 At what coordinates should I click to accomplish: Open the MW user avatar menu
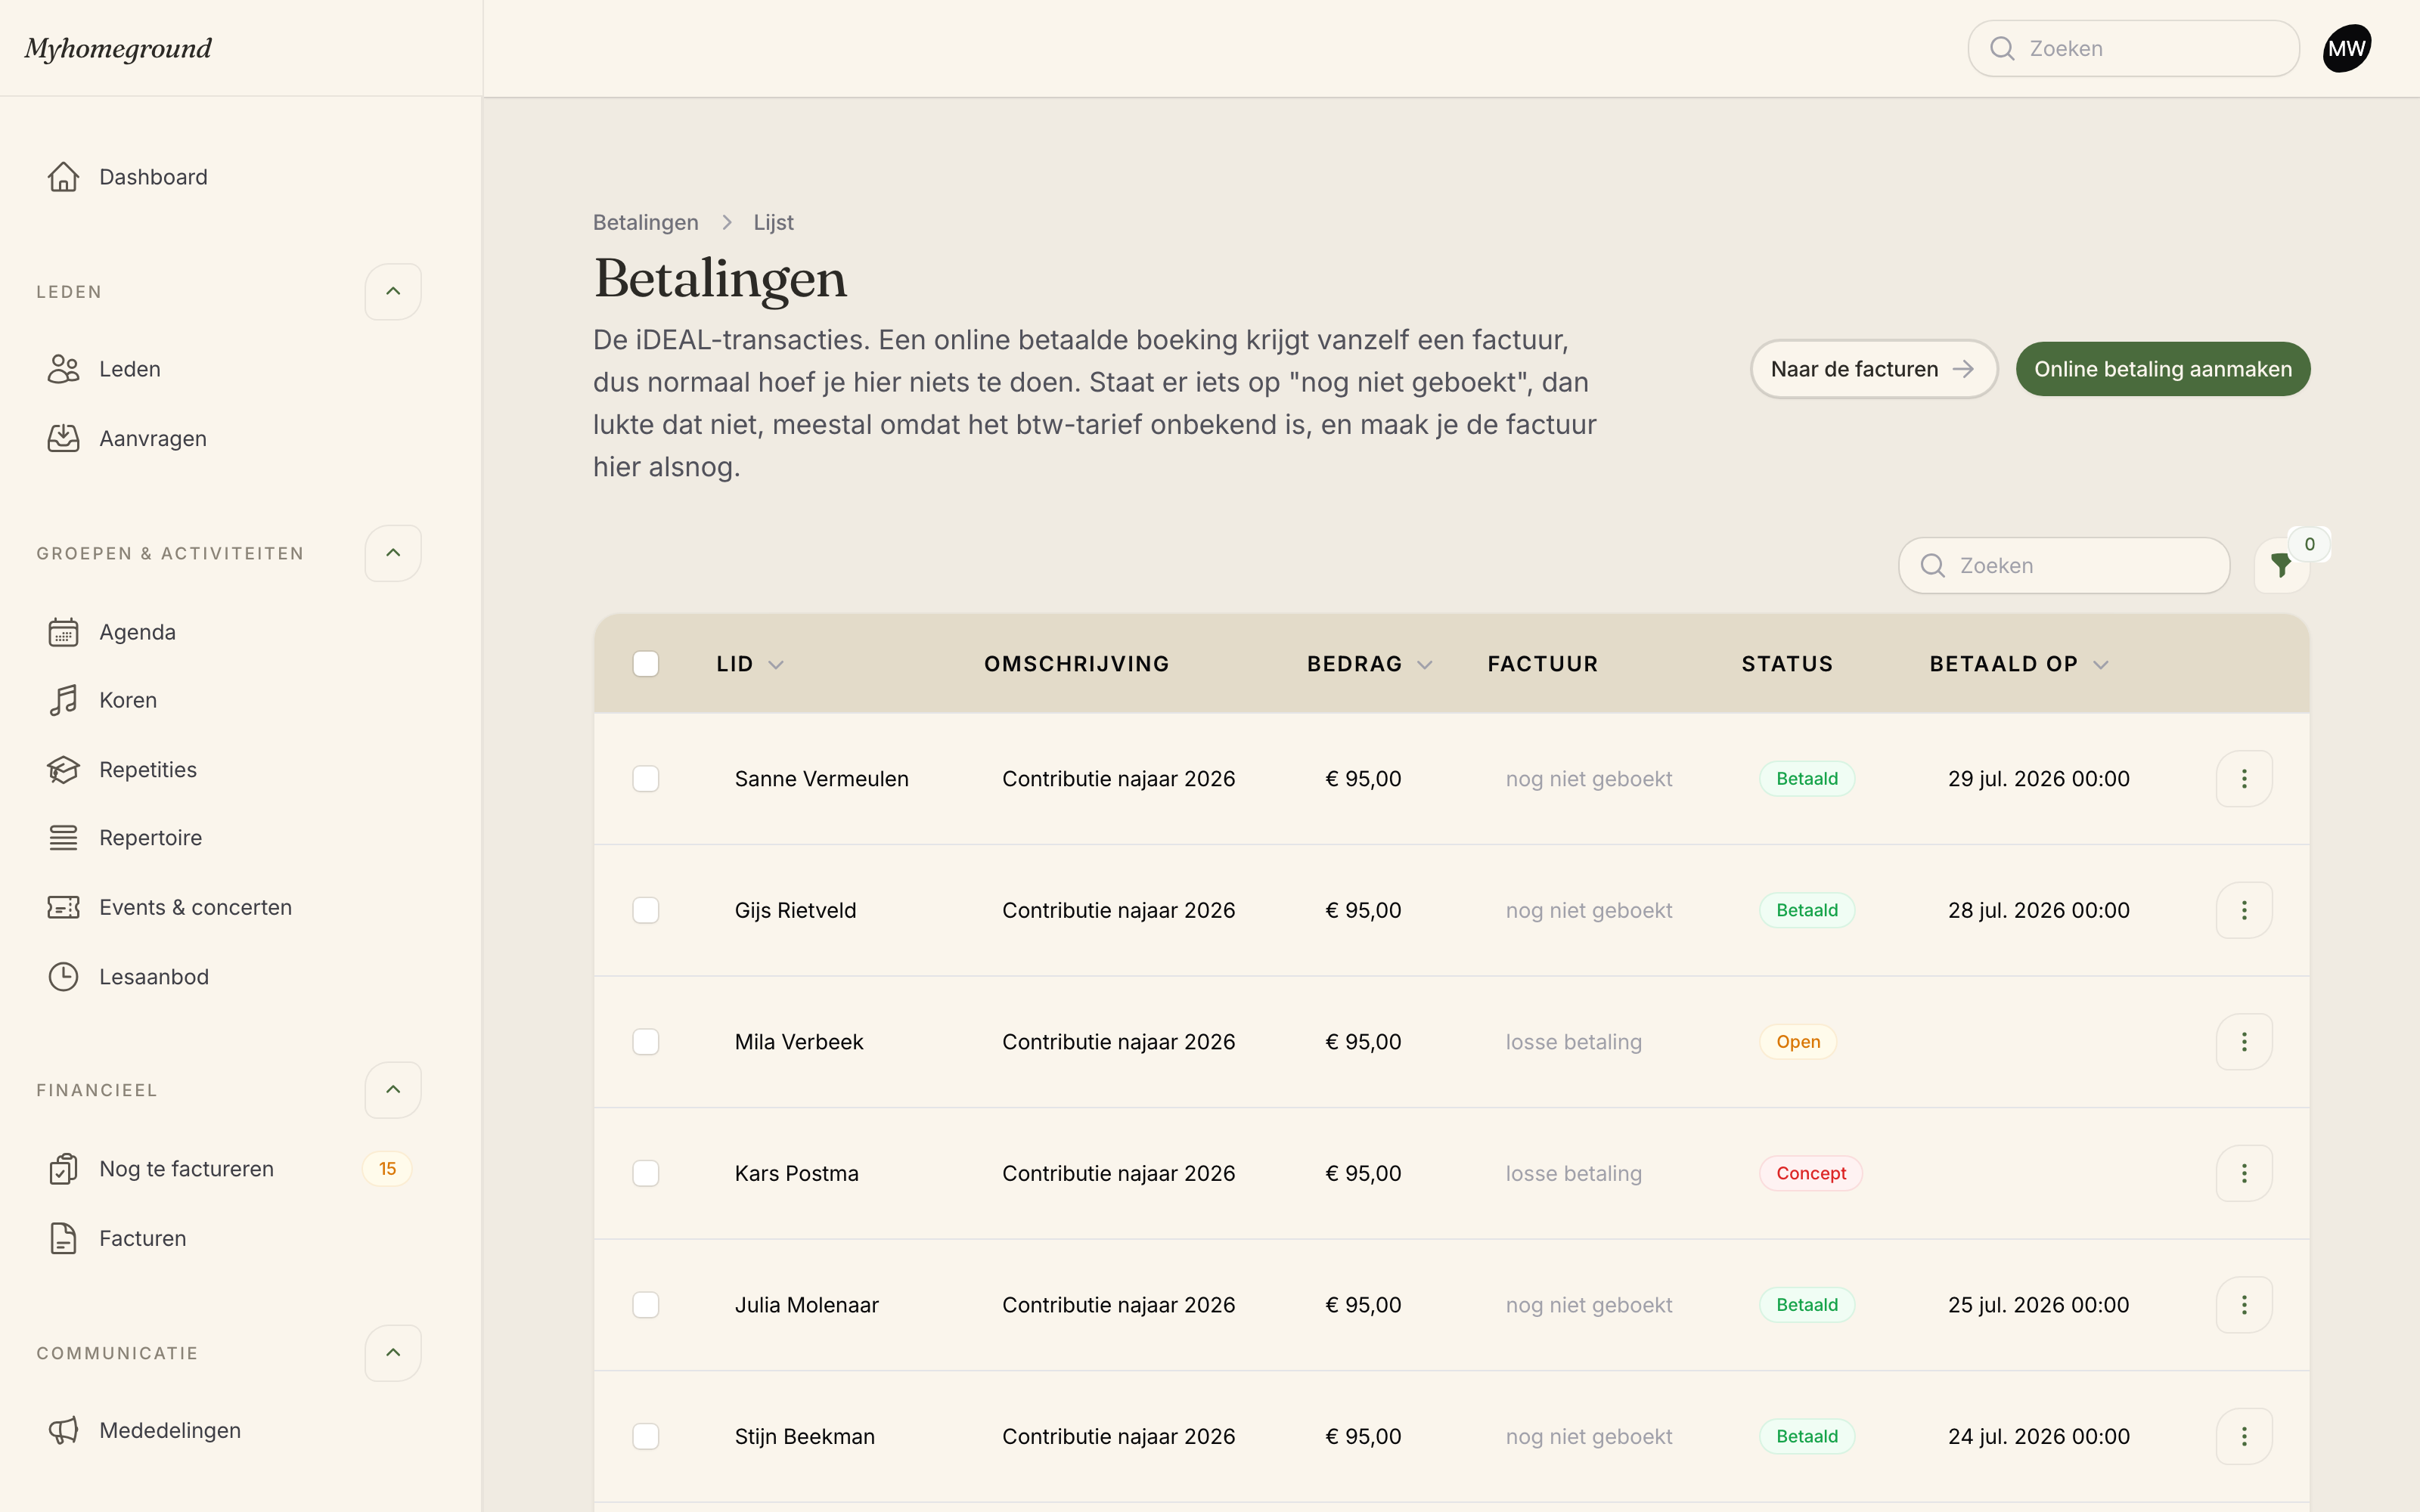point(2346,48)
